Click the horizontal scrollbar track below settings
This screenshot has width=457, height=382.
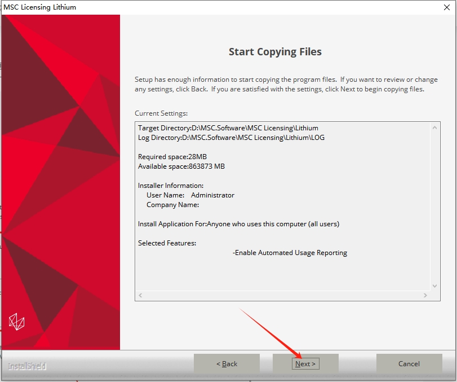(x=283, y=295)
